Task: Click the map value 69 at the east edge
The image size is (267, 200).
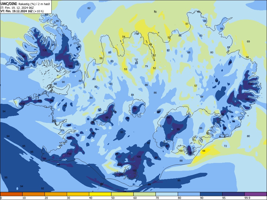Action: (248, 41)
